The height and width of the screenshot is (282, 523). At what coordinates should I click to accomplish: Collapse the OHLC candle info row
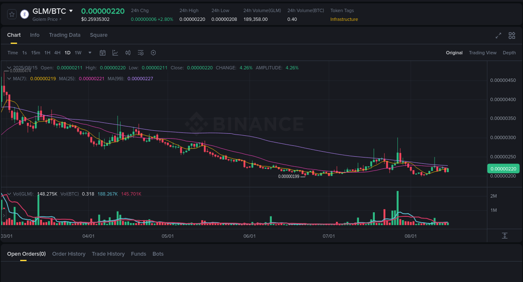tap(9, 67)
